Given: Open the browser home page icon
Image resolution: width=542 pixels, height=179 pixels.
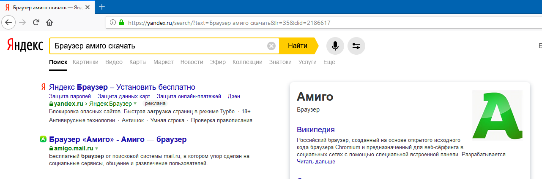Looking at the screenshot, I should (x=49, y=22).
